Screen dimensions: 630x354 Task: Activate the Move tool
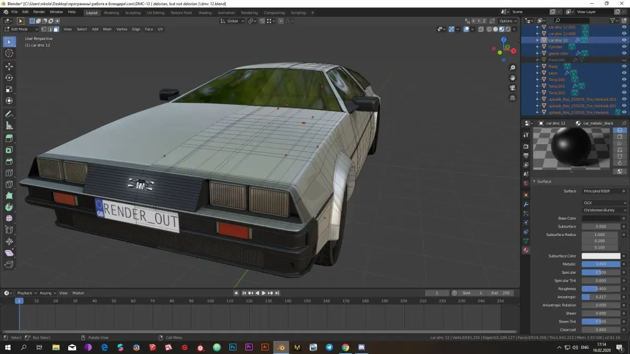[9, 67]
